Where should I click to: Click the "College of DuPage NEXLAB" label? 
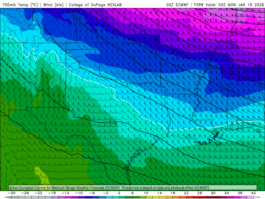click(95, 5)
